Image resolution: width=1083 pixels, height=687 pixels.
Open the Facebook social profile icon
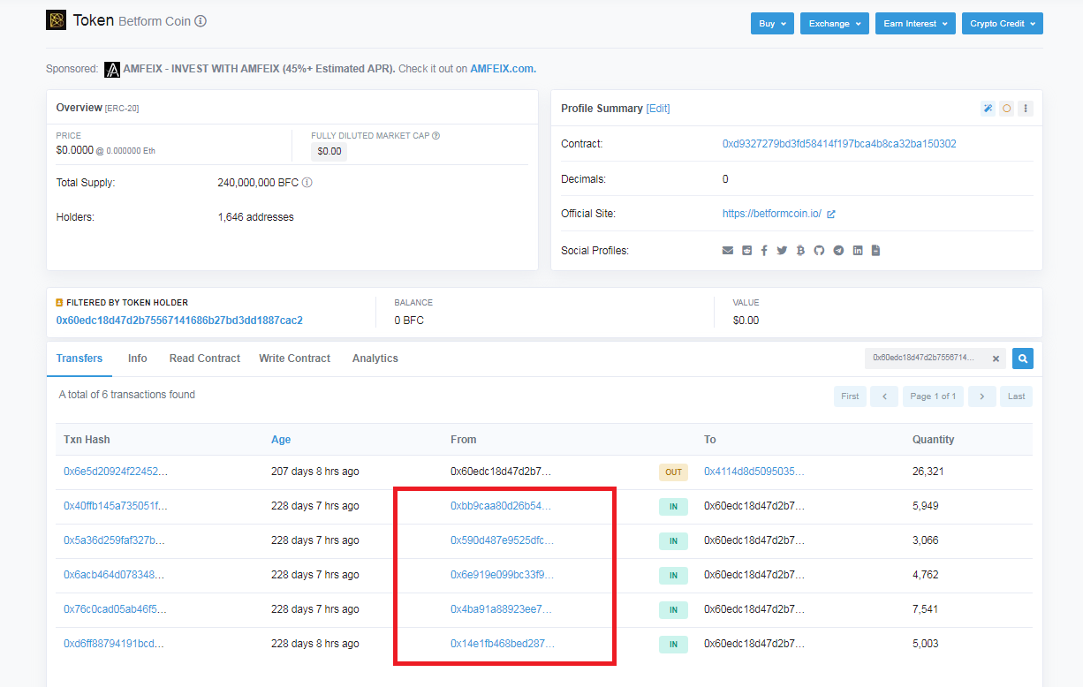click(x=764, y=251)
